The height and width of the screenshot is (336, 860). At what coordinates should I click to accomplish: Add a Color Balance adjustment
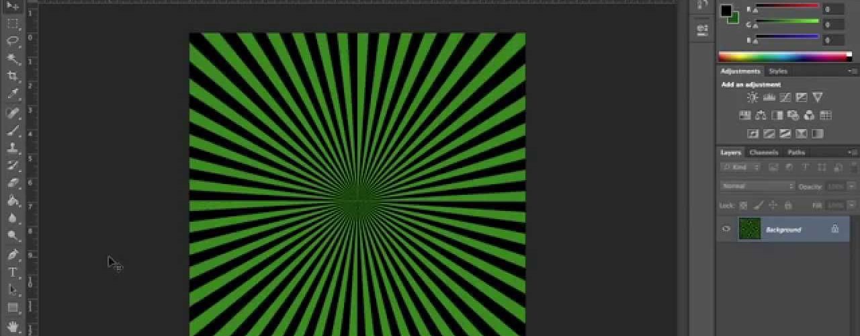point(761,116)
